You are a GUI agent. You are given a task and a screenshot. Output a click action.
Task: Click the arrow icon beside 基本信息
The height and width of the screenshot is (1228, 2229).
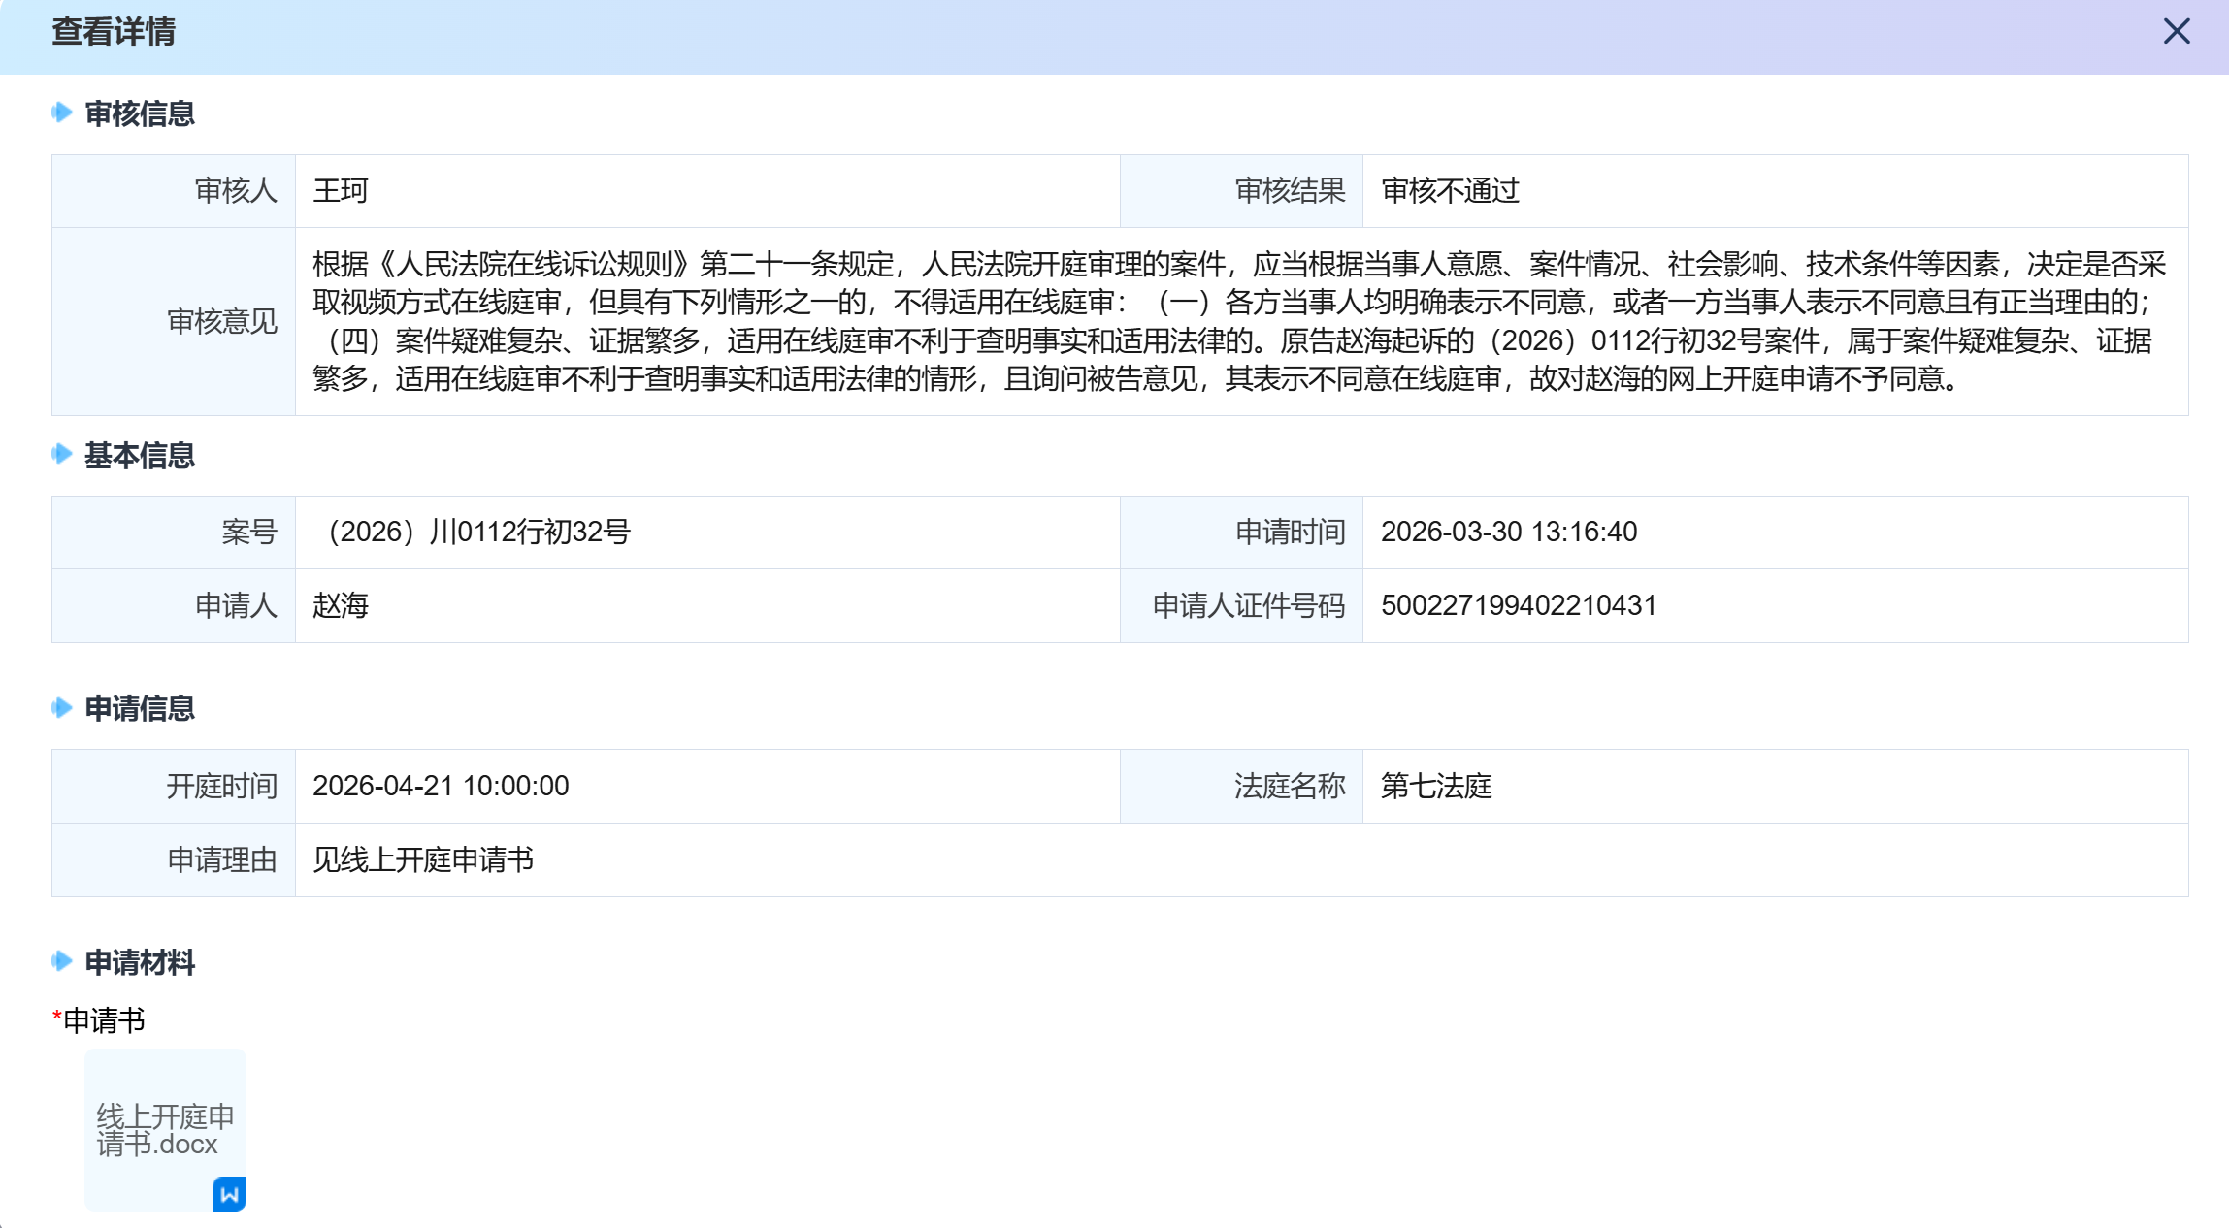(62, 454)
